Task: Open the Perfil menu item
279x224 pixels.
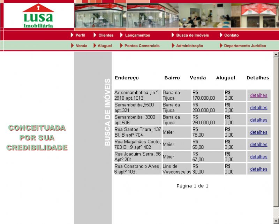Action: click(80, 35)
